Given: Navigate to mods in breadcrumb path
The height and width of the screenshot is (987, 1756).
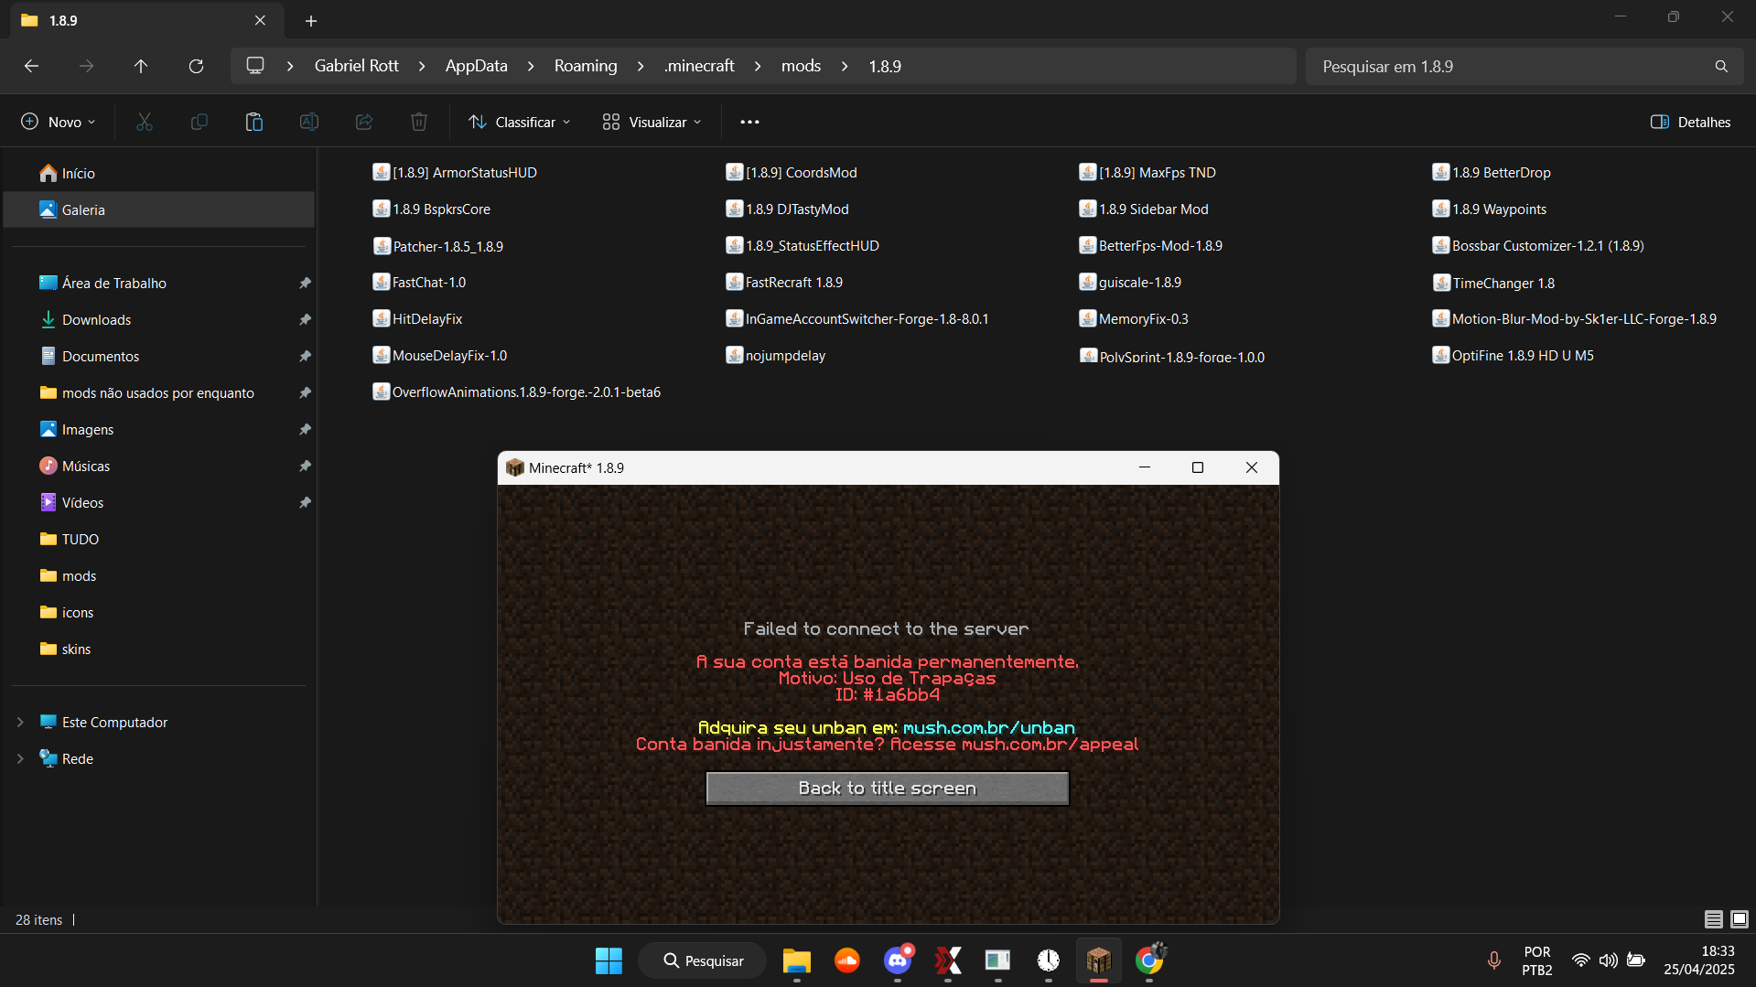Looking at the screenshot, I should (x=801, y=66).
